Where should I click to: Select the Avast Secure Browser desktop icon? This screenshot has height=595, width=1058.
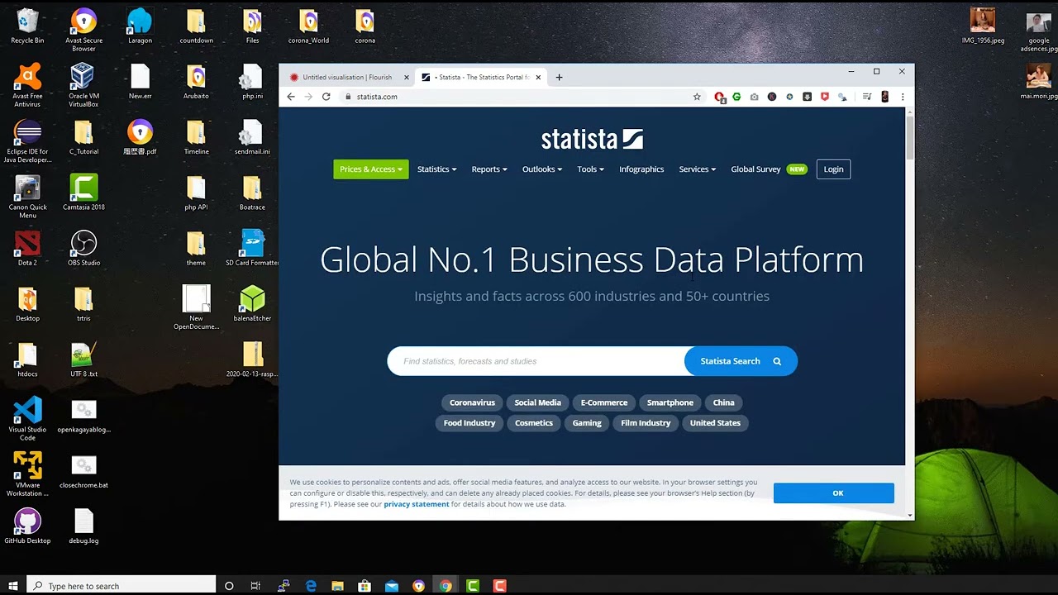83,31
